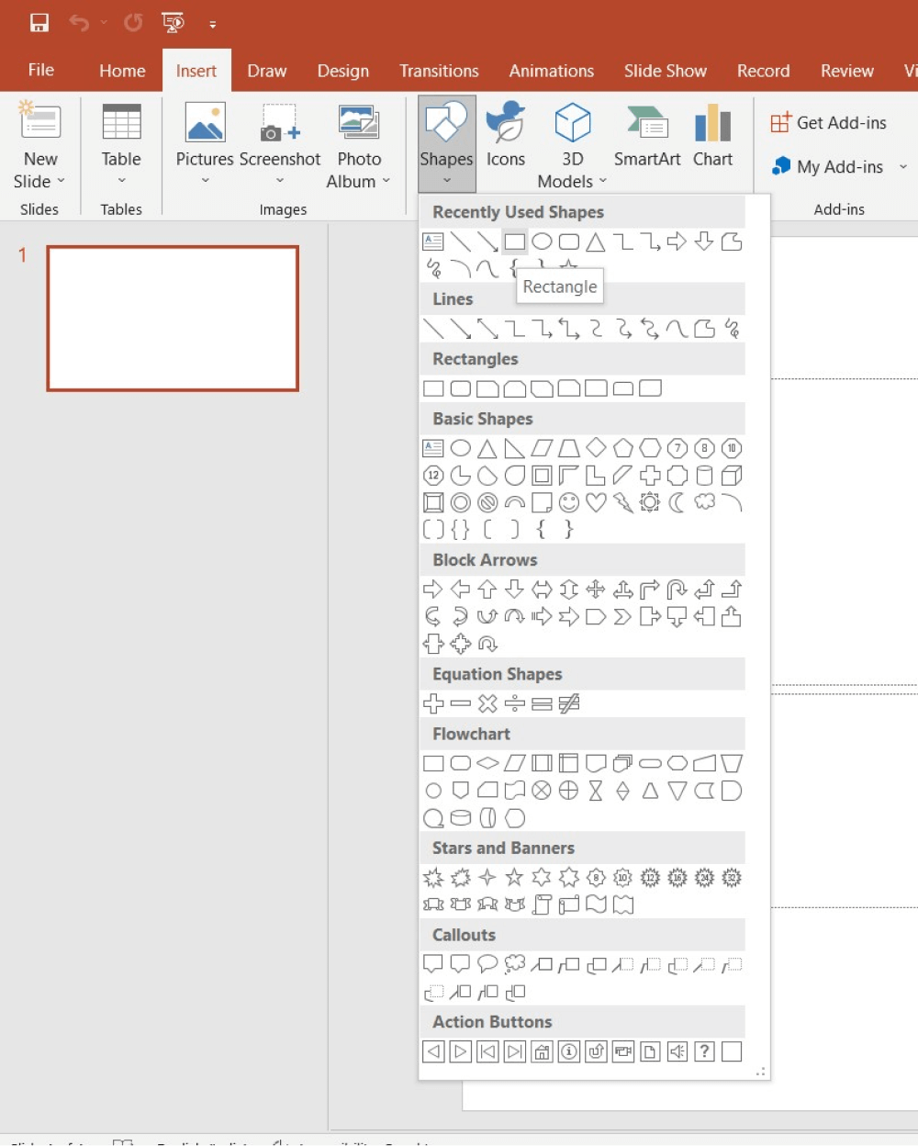Open the Slide Show ribbon tab

click(x=665, y=70)
